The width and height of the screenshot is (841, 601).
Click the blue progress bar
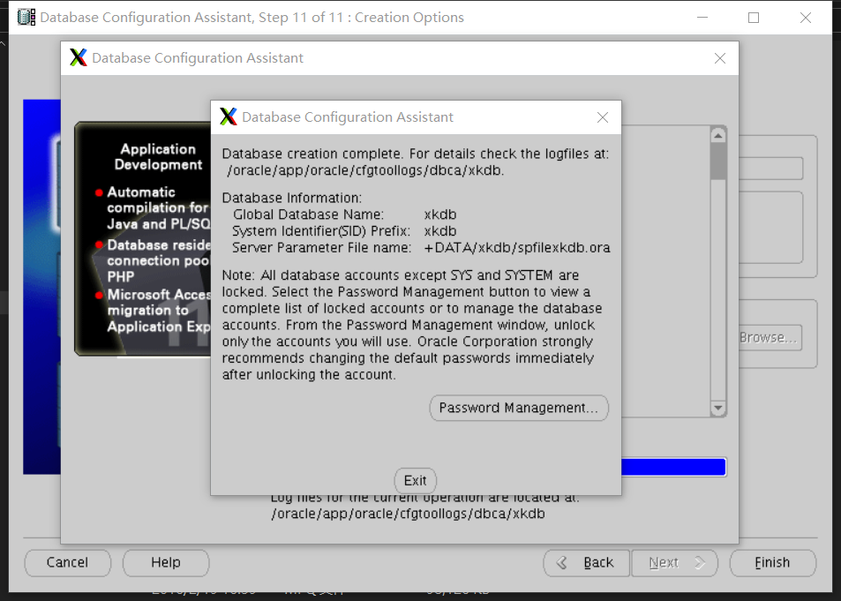coord(673,467)
